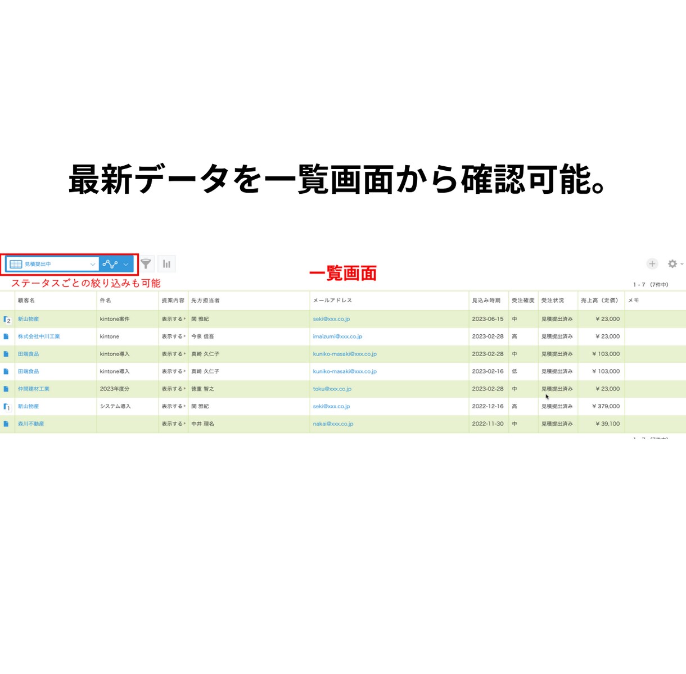
Task: Open 新山物産 link in kintone案件 row
Action: [x=28, y=319]
